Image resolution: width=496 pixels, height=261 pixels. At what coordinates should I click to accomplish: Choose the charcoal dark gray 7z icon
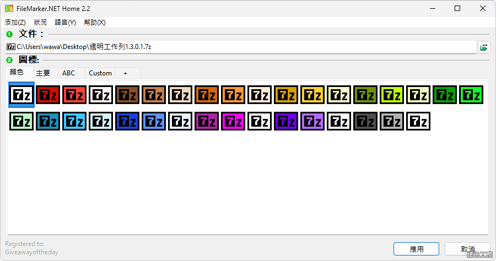point(365,121)
